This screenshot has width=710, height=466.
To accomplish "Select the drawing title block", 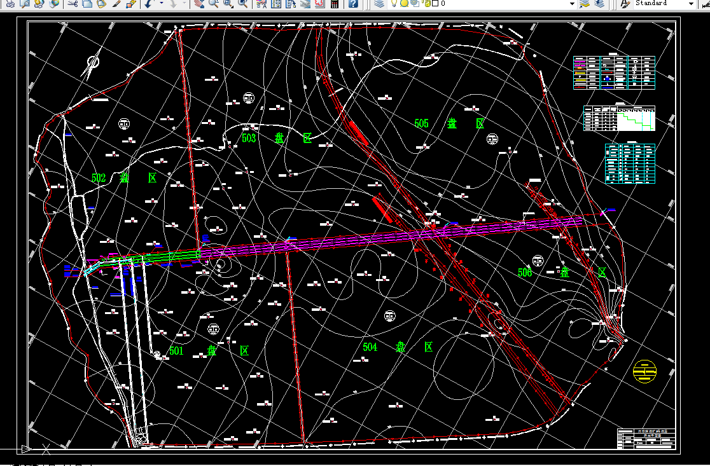I will pos(646,439).
